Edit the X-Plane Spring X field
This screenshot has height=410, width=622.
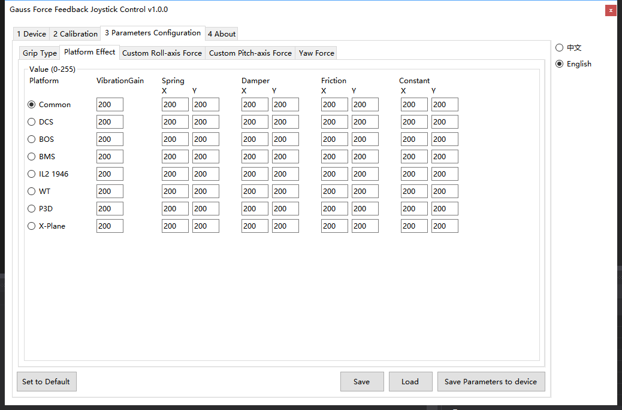[175, 226]
